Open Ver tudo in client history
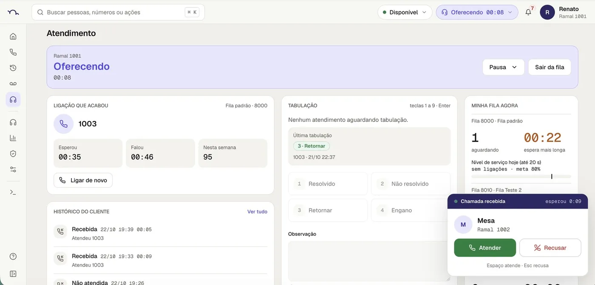 (x=258, y=212)
